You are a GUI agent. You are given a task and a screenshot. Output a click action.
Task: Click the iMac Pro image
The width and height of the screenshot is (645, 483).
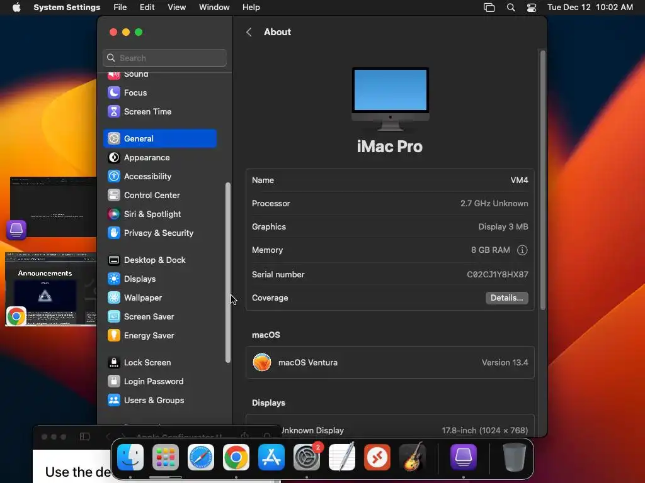click(x=391, y=99)
